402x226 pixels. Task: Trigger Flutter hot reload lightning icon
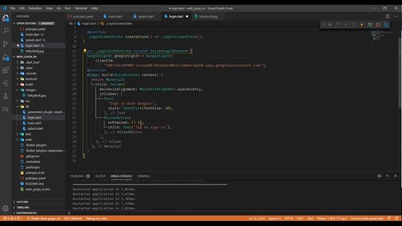tap(362, 25)
